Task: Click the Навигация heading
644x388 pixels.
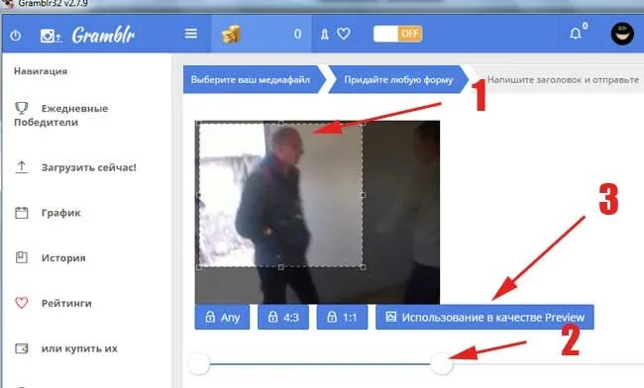Action: tap(41, 71)
